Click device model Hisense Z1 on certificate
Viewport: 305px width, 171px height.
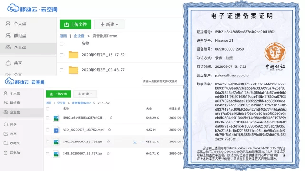click(224, 40)
